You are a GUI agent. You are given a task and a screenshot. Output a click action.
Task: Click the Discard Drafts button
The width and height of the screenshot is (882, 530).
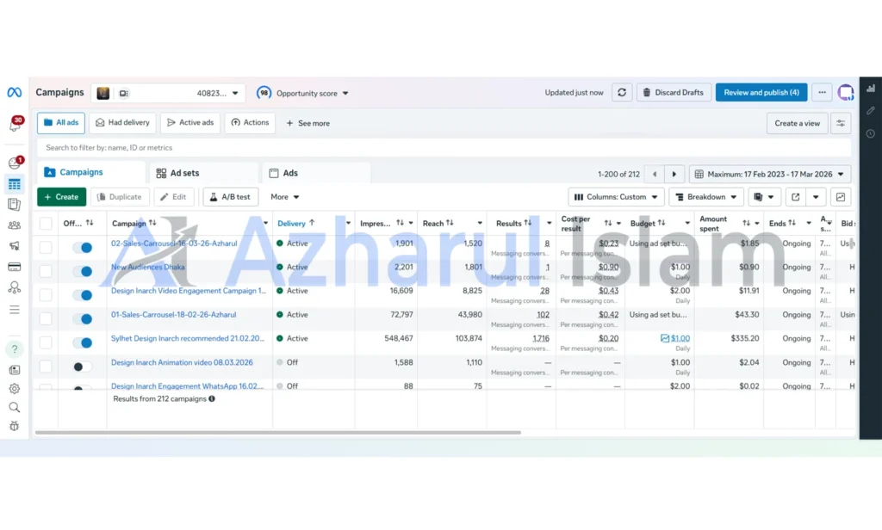point(674,93)
